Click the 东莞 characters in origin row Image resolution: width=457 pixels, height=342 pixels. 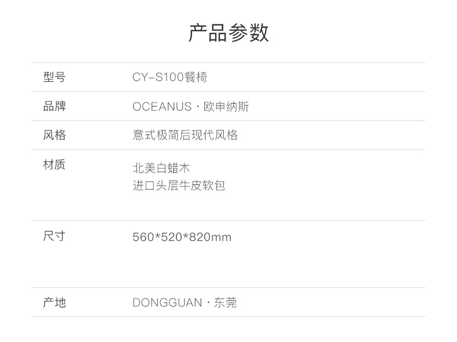(x=225, y=303)
